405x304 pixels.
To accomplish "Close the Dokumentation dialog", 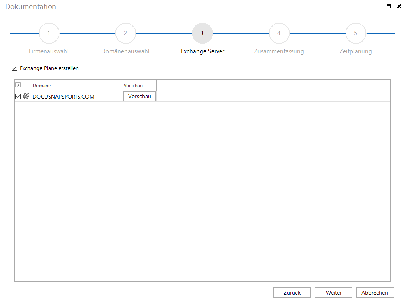I will point(399,6).
